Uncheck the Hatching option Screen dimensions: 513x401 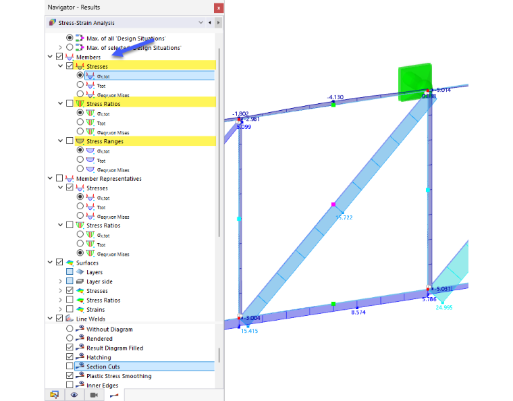pos(70,357)
